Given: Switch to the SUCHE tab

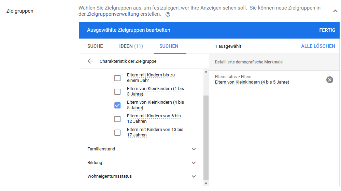Looking at the screenshot, I should coord(95,46).
